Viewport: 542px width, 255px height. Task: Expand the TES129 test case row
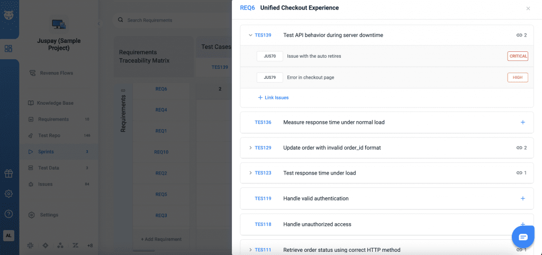point(250,148)
